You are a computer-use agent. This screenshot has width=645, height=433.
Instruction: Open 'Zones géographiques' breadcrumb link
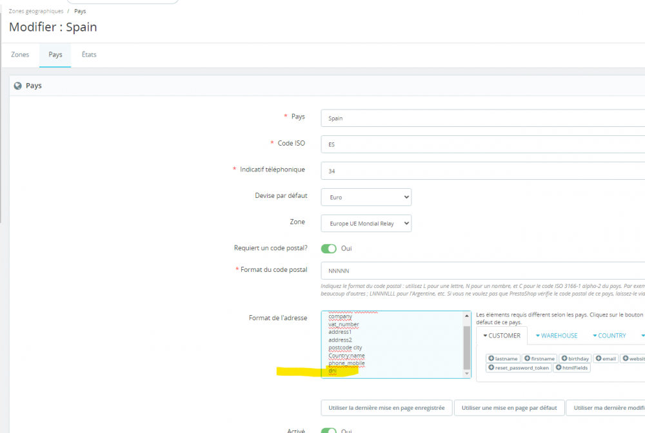[x=35, y=11]
